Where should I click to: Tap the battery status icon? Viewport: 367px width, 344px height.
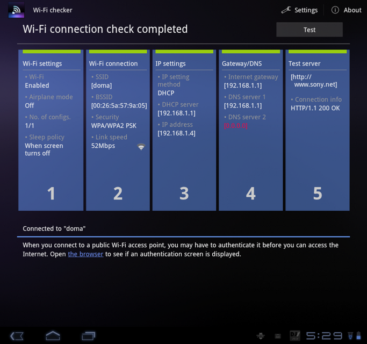(x=358, y=335)
